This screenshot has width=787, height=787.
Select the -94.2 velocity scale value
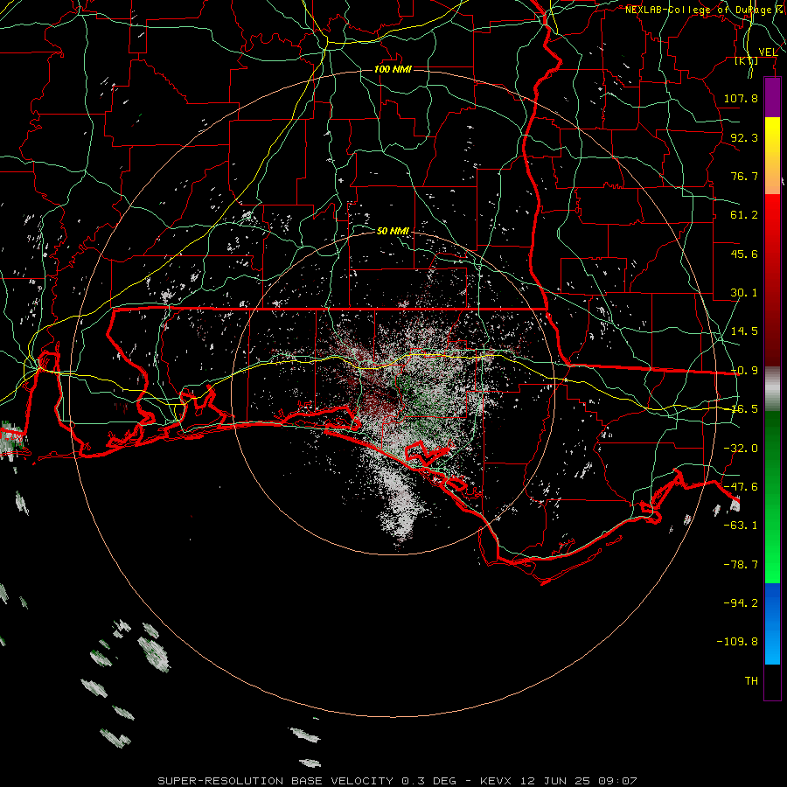point(741,603)
